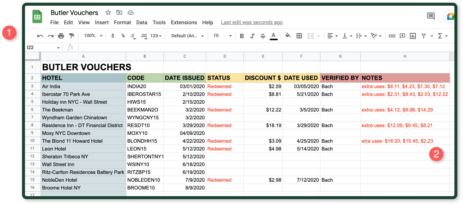Format as currency with dollar icon
Screen dimensions: 463x205
113,36
